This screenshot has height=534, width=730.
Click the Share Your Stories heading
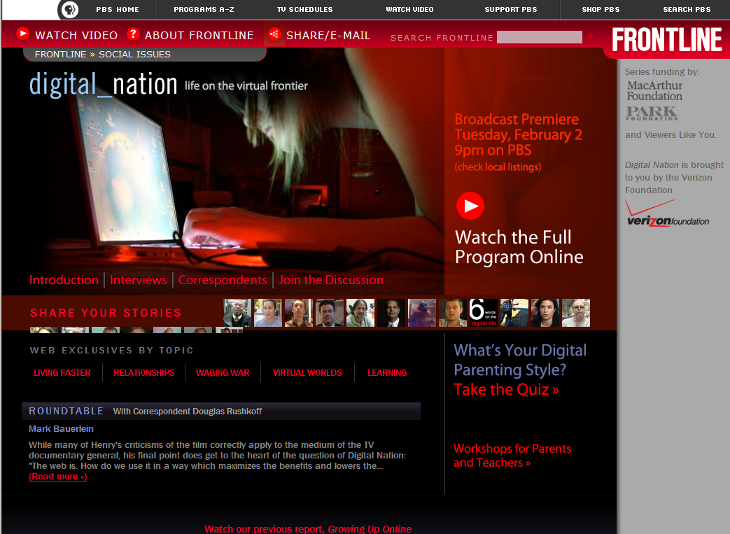[106, 313]
